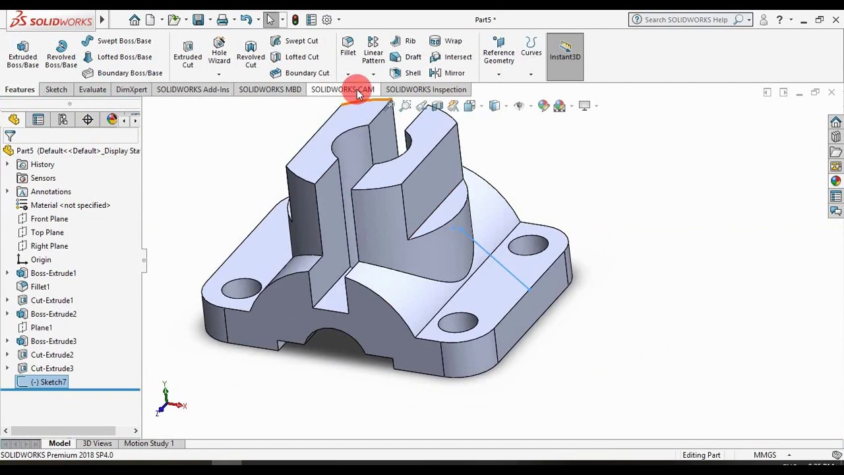Toggle the Instant3D mode

[565, 57]
